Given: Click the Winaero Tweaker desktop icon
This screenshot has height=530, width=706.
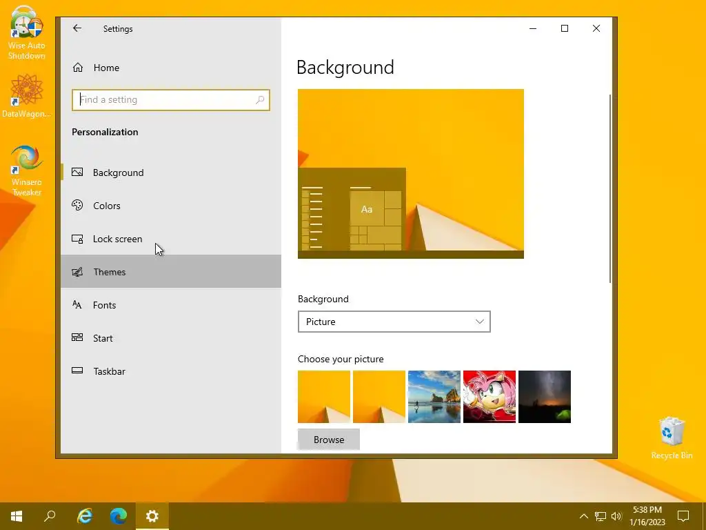Looking at the screenshot, I should click(27, 171).
